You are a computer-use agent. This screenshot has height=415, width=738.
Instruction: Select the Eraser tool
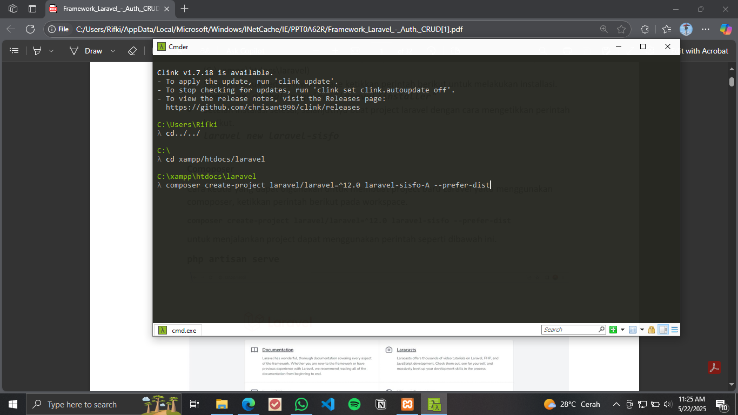tap(132, 51)
